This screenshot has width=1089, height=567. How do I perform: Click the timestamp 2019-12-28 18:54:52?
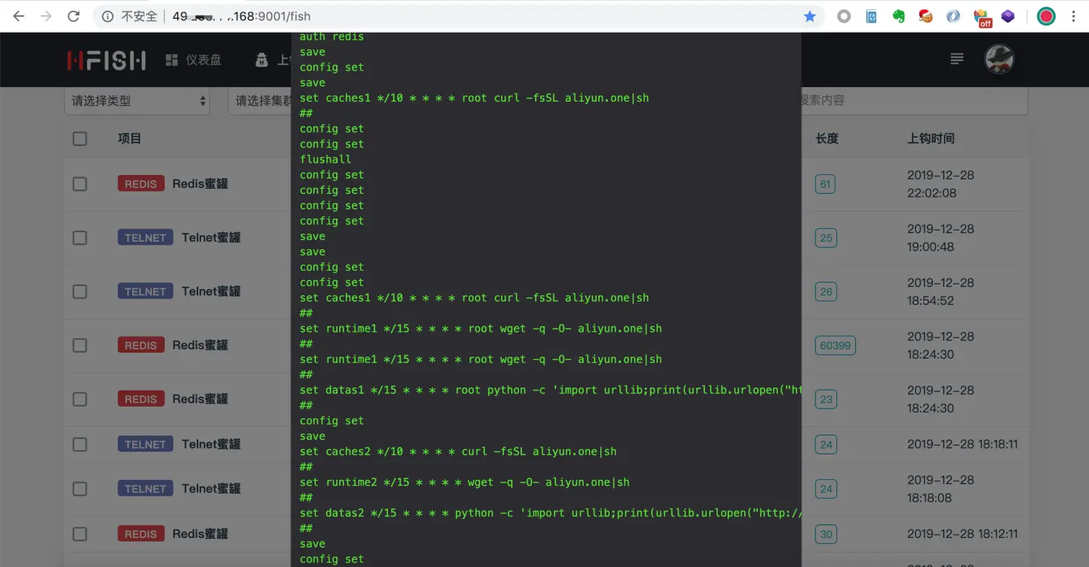coord(941,292)
